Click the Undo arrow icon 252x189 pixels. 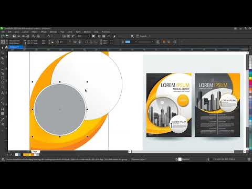(x=49, y=36)
